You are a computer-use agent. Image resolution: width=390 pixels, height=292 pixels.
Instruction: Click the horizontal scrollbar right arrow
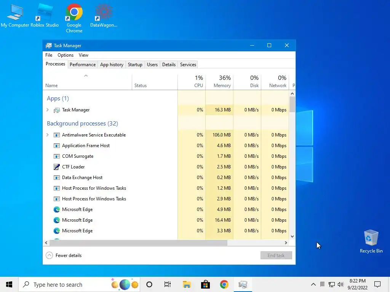click(286, 243)
